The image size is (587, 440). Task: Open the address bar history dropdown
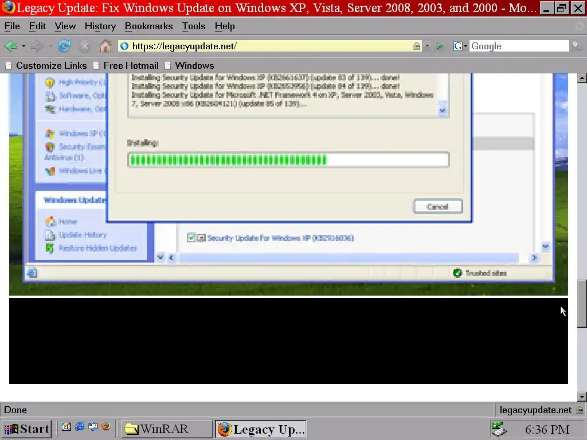[427, 46]
